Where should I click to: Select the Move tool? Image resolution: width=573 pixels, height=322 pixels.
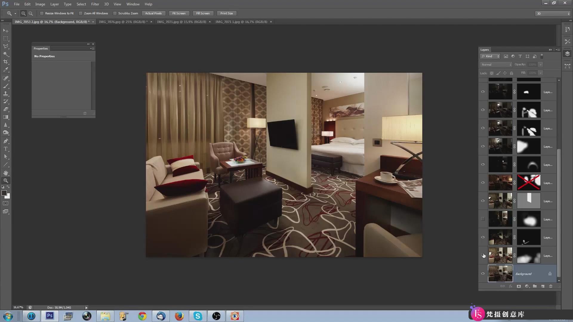(6, 30)
